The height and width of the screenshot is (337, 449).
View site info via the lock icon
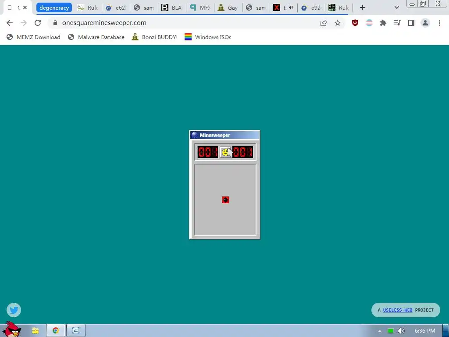coord(55,23)
